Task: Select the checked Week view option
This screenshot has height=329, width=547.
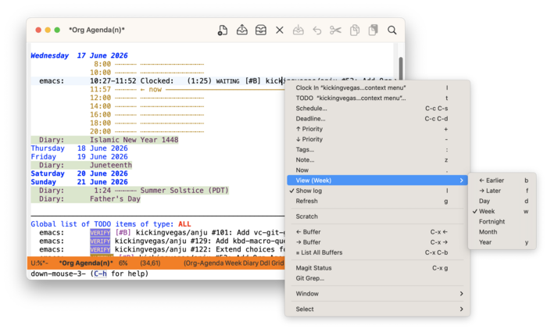Action: tap(502, 212)
